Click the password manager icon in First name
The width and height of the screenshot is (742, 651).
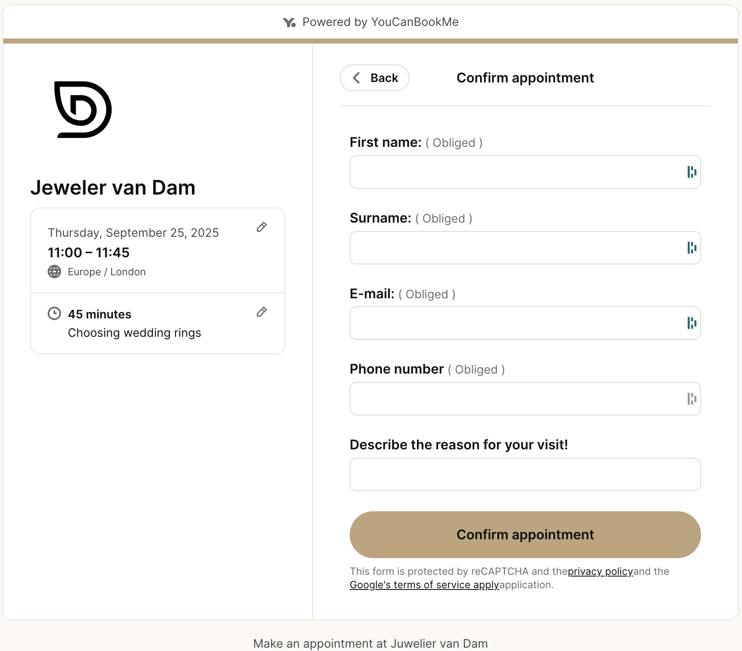691,172
